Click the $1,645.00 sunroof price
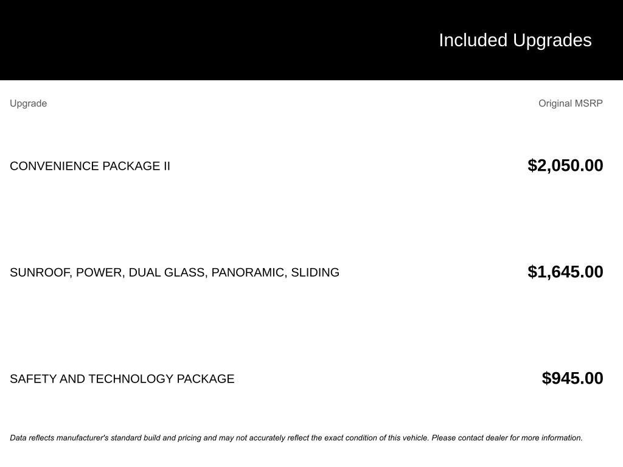This screenshot has height=467, width=623. [565, 272]
